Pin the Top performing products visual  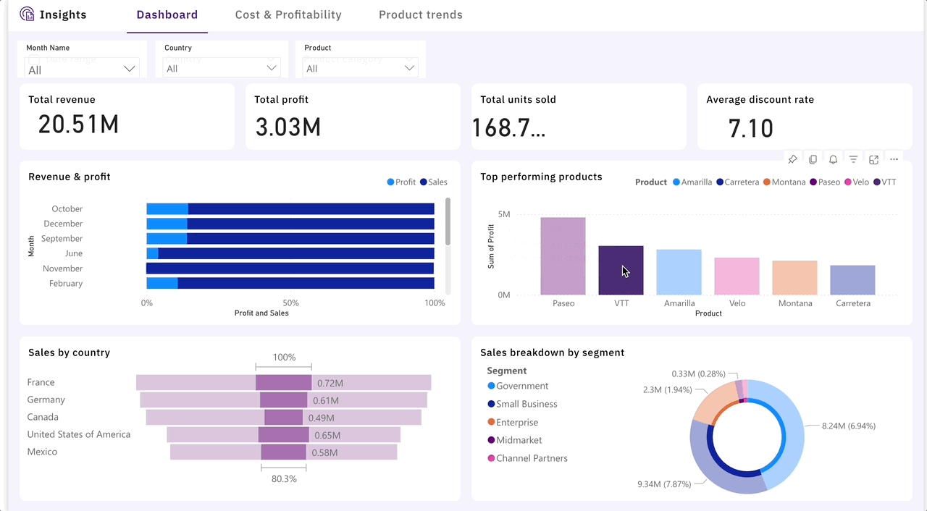(792, 159)
